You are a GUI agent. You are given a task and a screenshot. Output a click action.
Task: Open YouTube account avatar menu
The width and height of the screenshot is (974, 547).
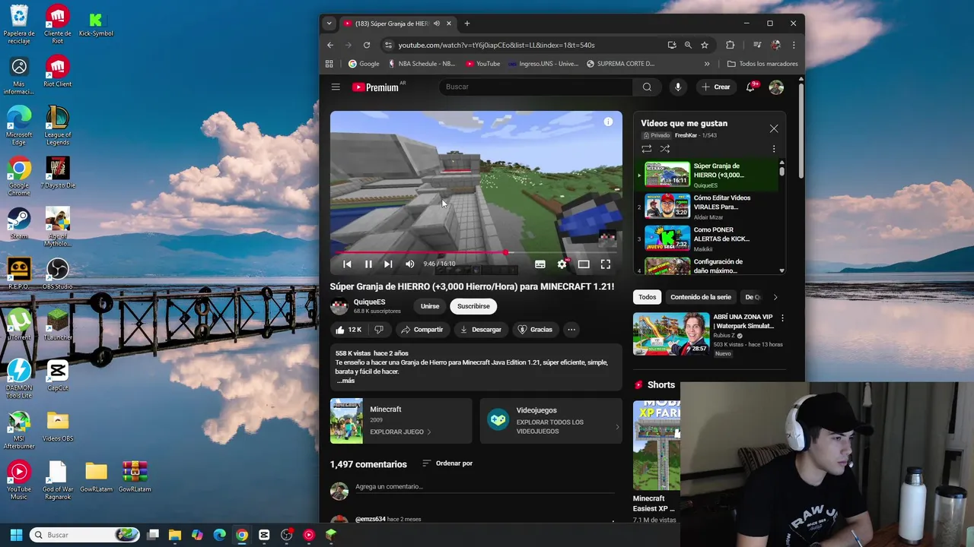click(776, 87)
